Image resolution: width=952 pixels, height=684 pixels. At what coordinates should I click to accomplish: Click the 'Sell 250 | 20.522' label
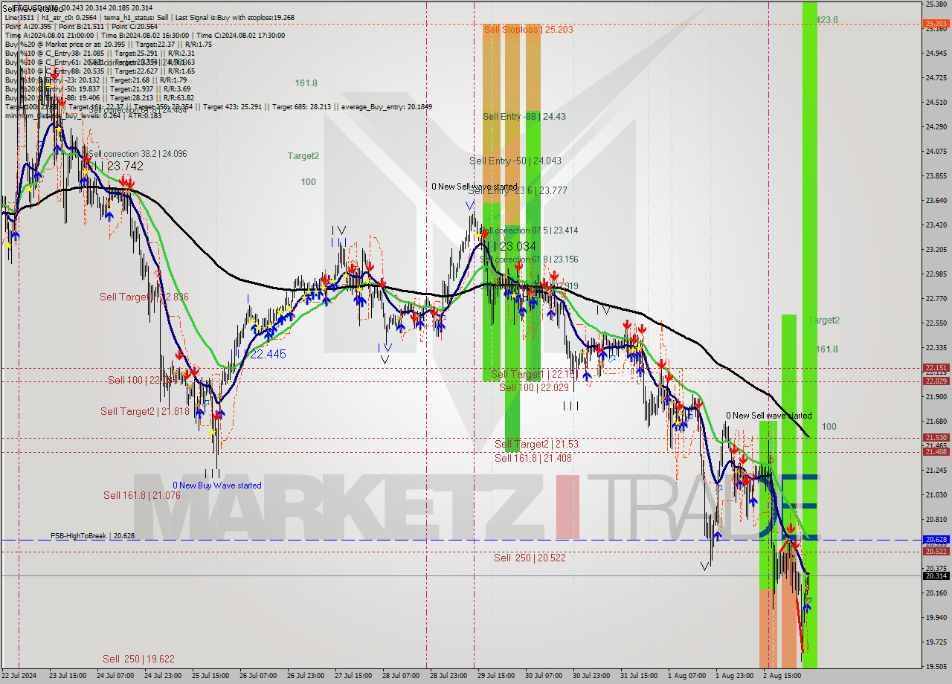pos(530,558)
